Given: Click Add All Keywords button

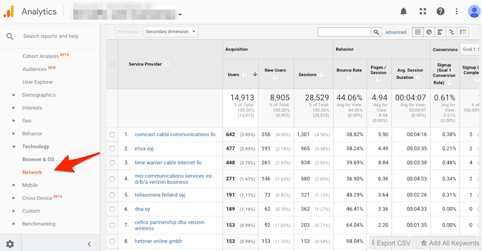Looking at the screenshot, I should click(449, 243).
